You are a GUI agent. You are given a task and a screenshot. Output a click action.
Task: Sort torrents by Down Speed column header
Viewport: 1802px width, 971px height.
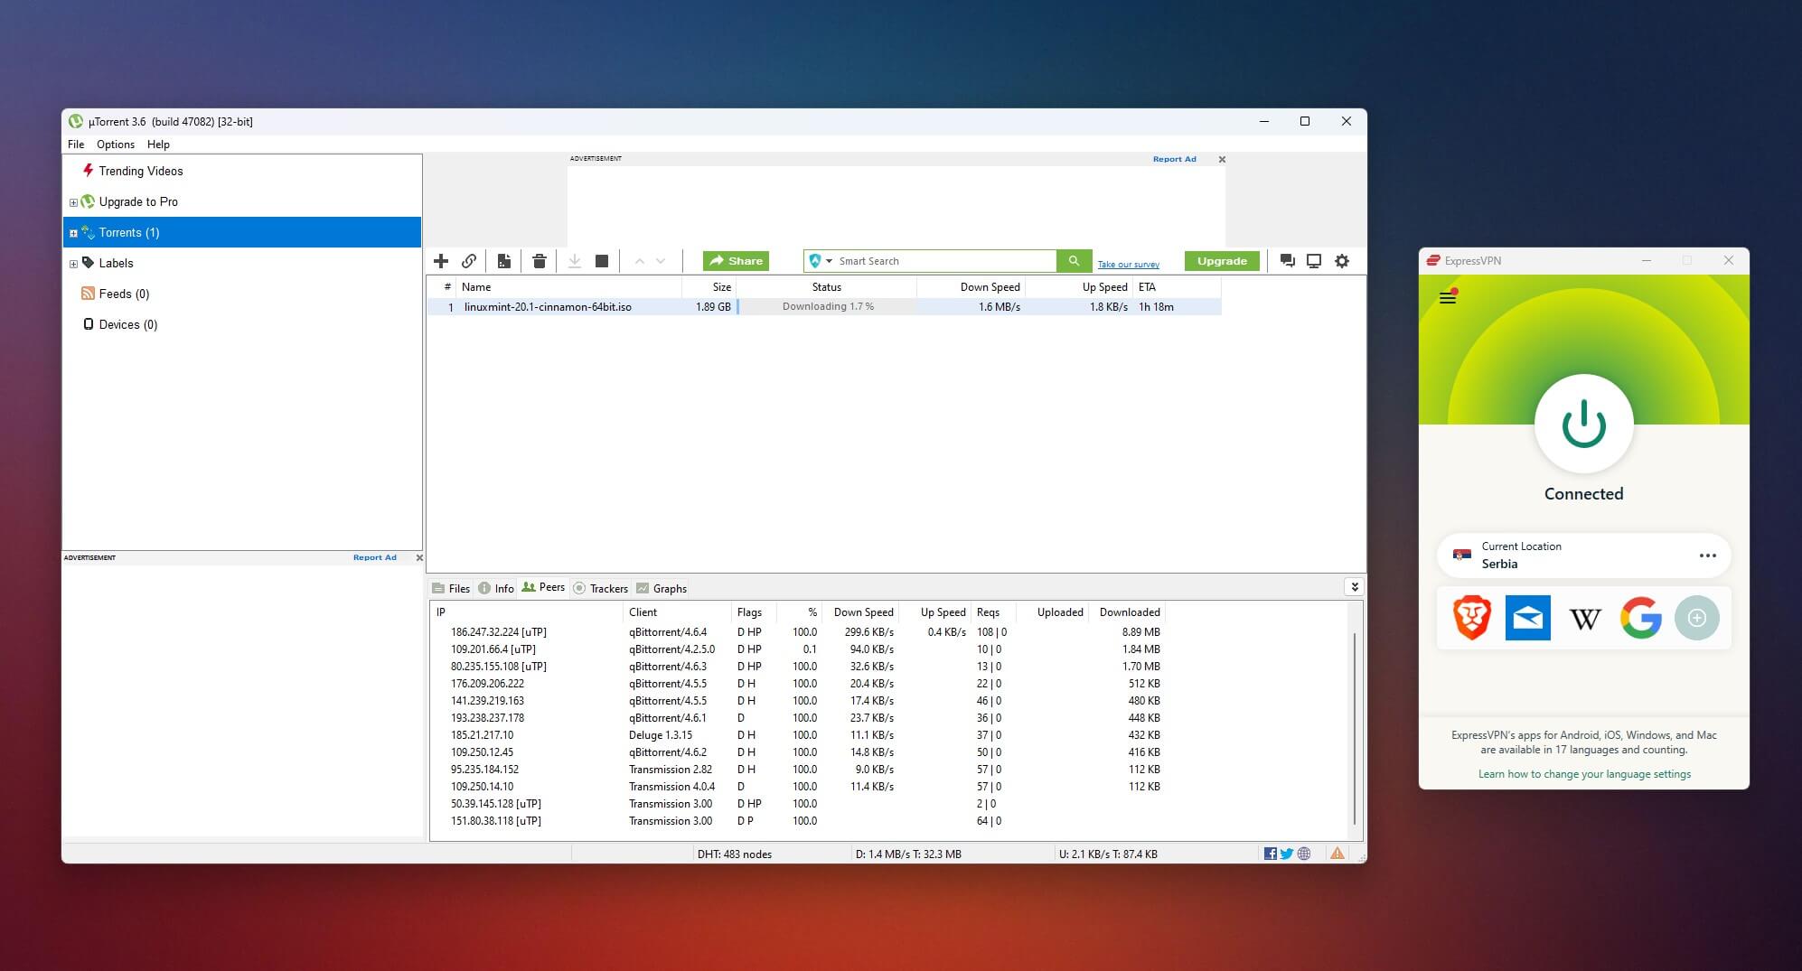pyautogui.click(x=971, y=287)
